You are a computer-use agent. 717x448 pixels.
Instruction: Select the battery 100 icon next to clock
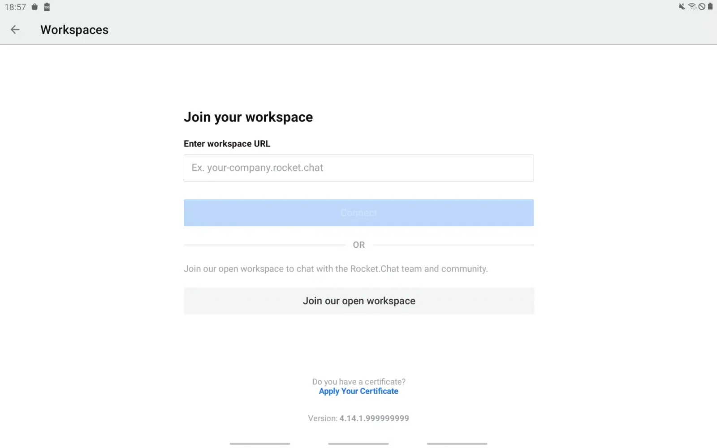pos(47,7)
